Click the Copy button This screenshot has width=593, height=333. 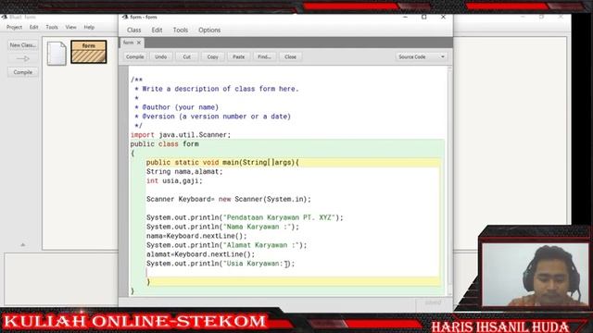(212, 56)
